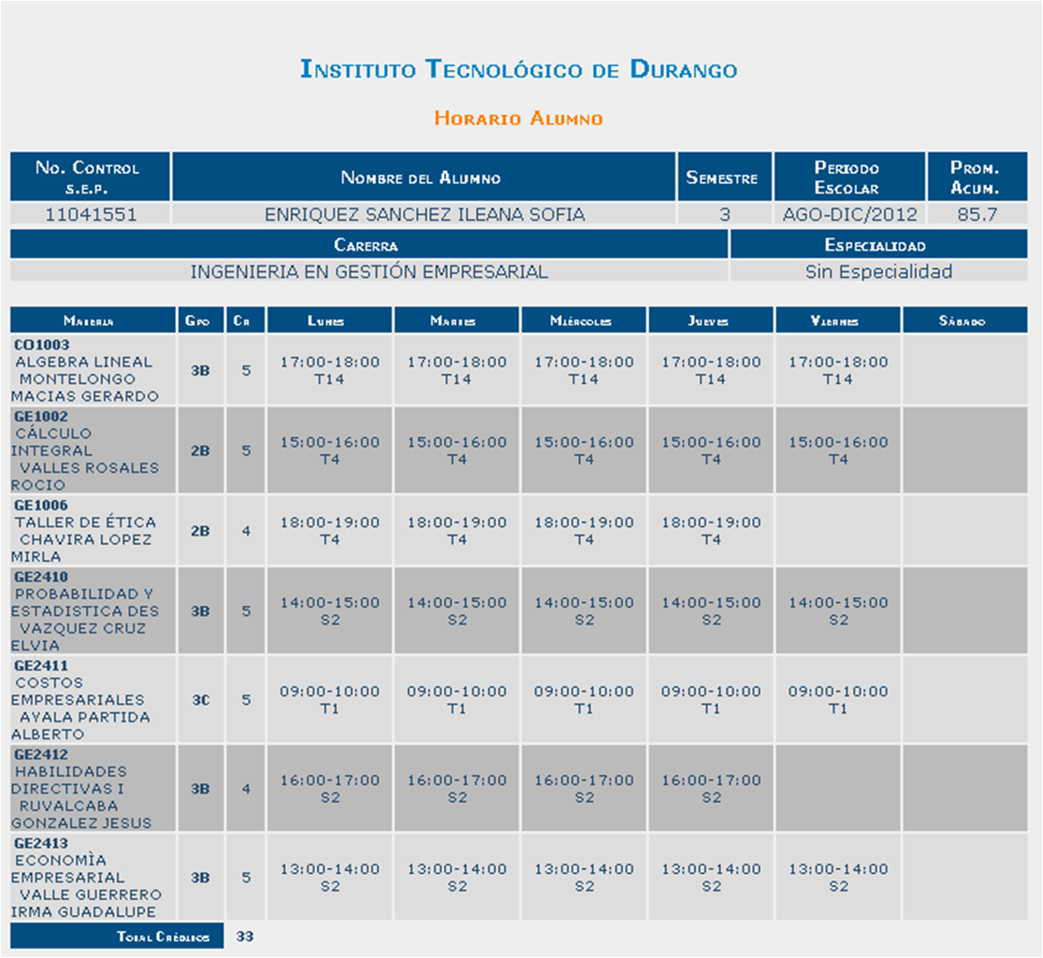1043x958 pixels.
Task: Click teacher name VAZQUEZ CRUZ ELVIA
Action: coord(79,636)
